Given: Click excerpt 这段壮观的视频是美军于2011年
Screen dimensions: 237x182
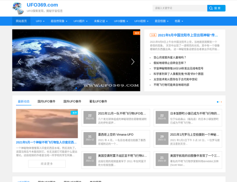Looking at the screenshot, I should coord(122,163).
